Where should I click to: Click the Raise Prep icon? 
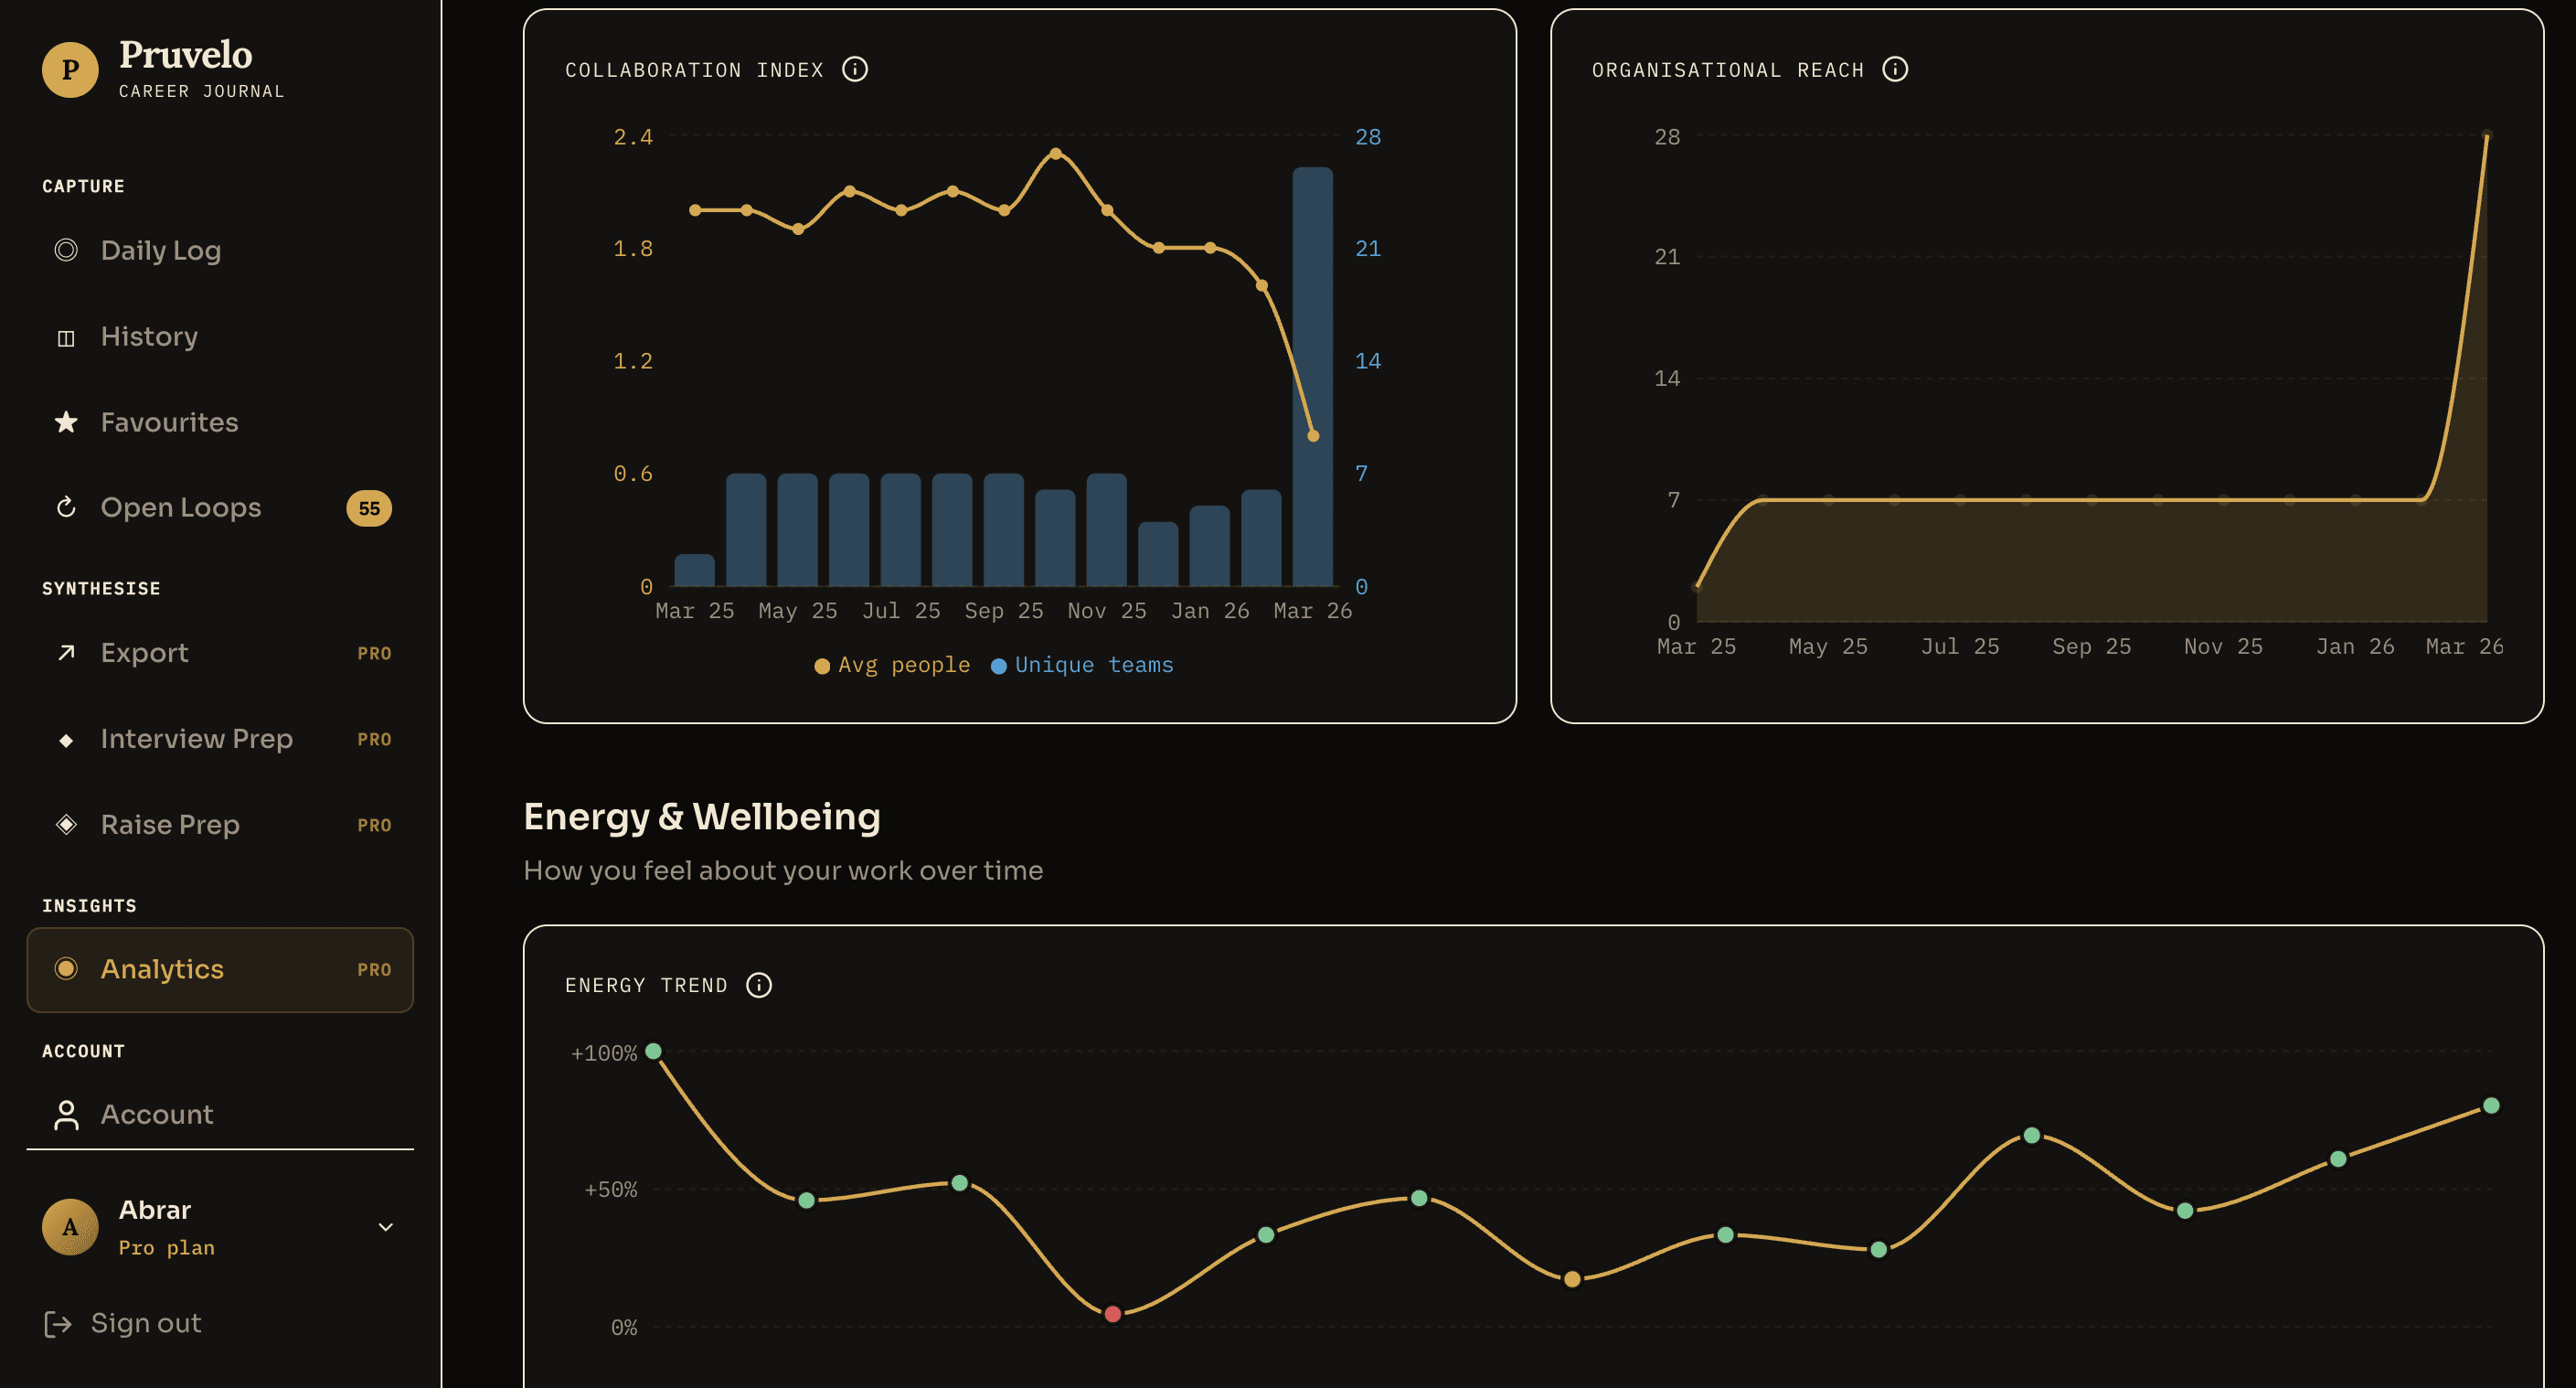(x=65, y=824)
